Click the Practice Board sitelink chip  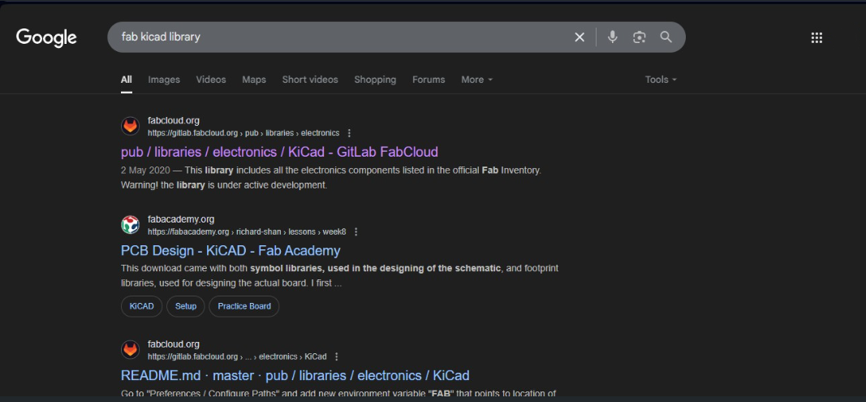coord(244,306)
